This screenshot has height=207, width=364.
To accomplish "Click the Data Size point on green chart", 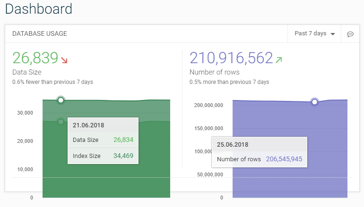I will click(61, 122).
